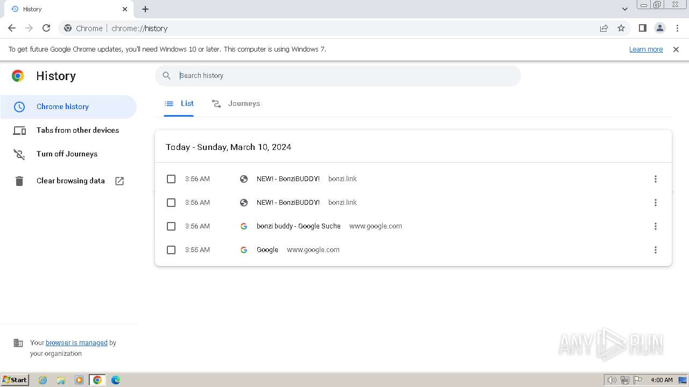Bookmark this tab with the star icon
Viewport: 689px width, 387px height.
(x=621, y=28)
